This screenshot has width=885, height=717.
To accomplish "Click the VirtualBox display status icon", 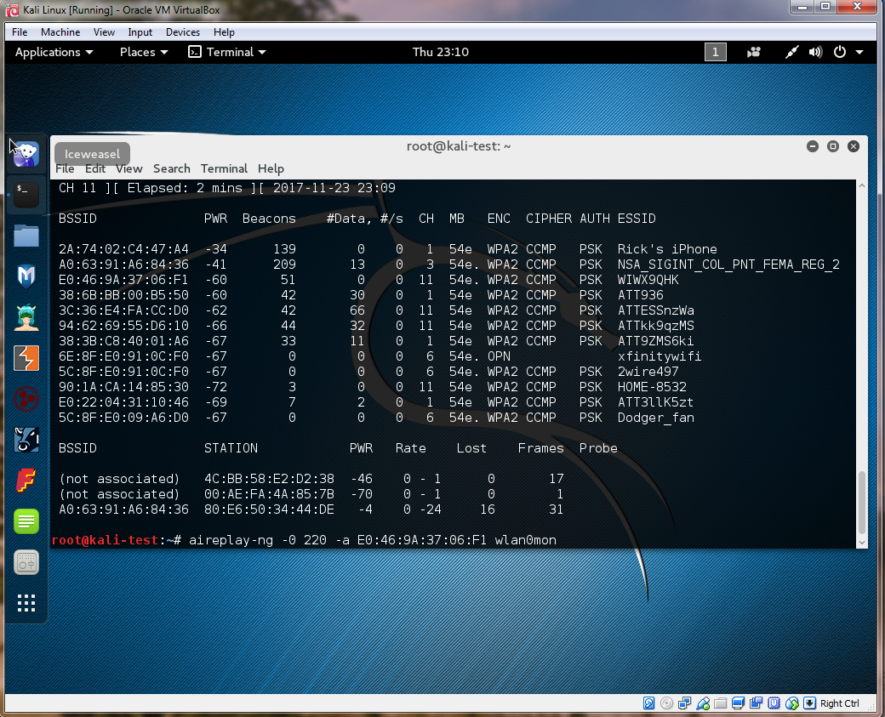I will click(739, 703).
